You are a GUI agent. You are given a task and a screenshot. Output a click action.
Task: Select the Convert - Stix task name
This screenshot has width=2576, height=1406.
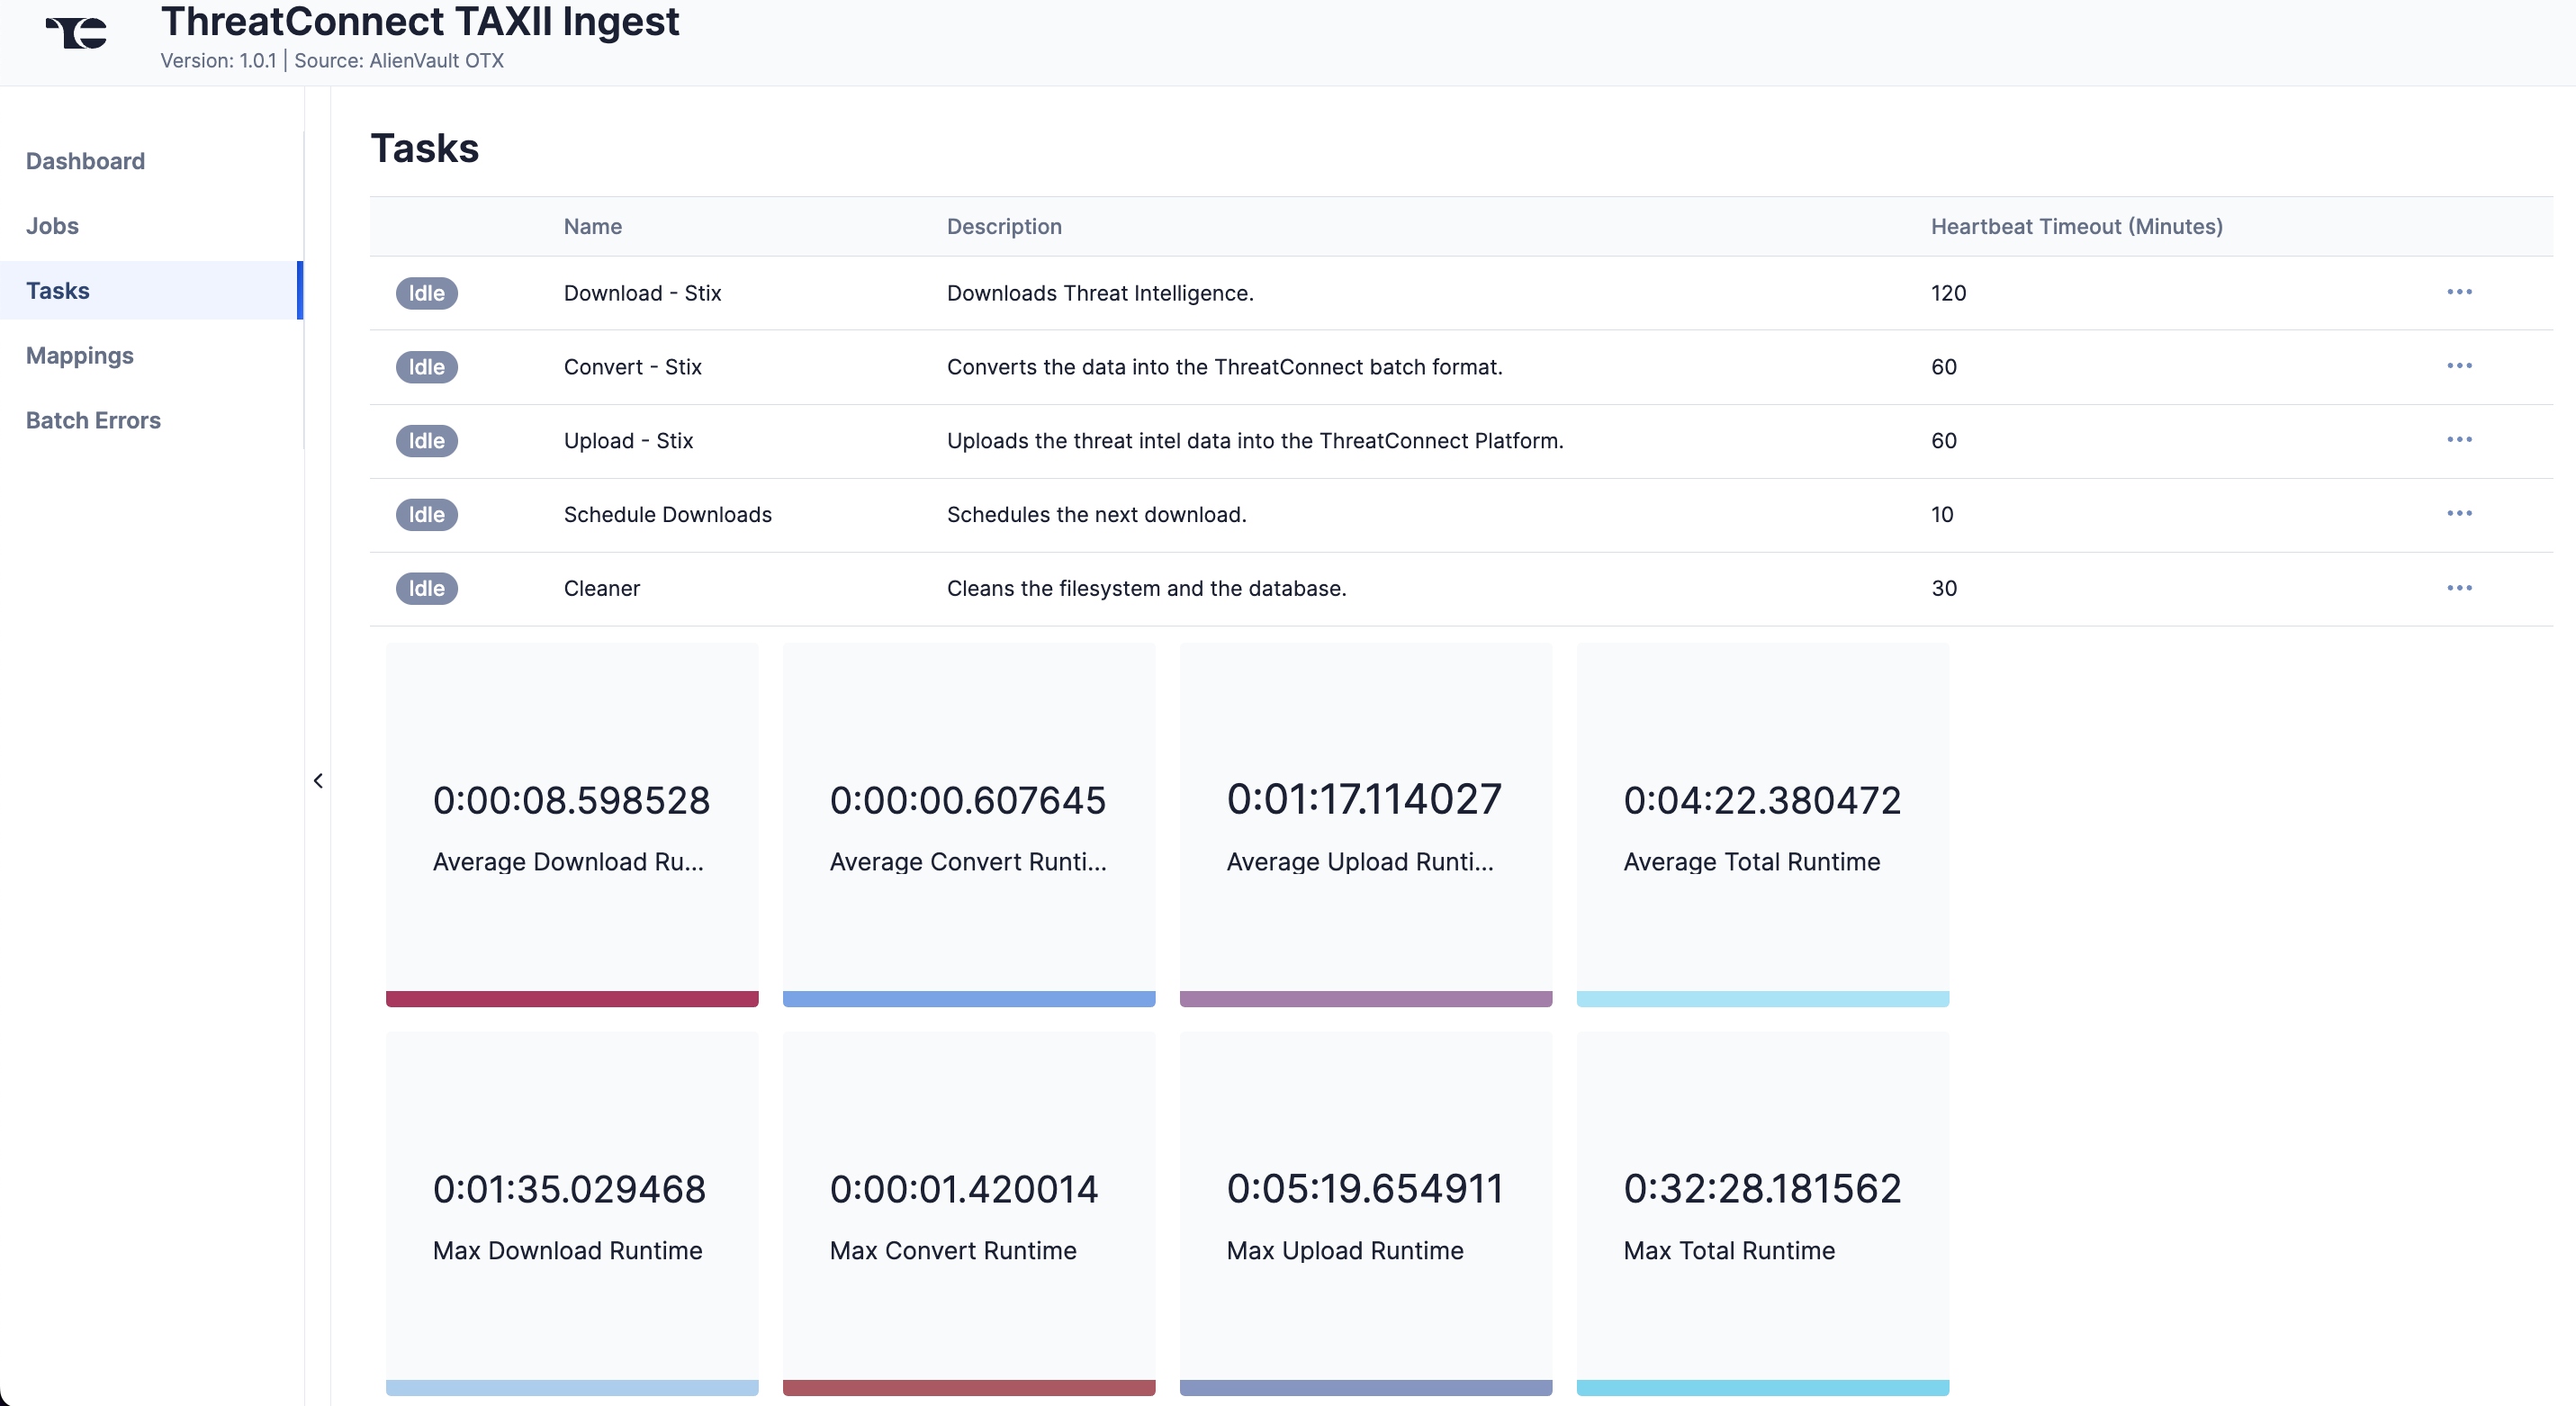click(633, 367)
